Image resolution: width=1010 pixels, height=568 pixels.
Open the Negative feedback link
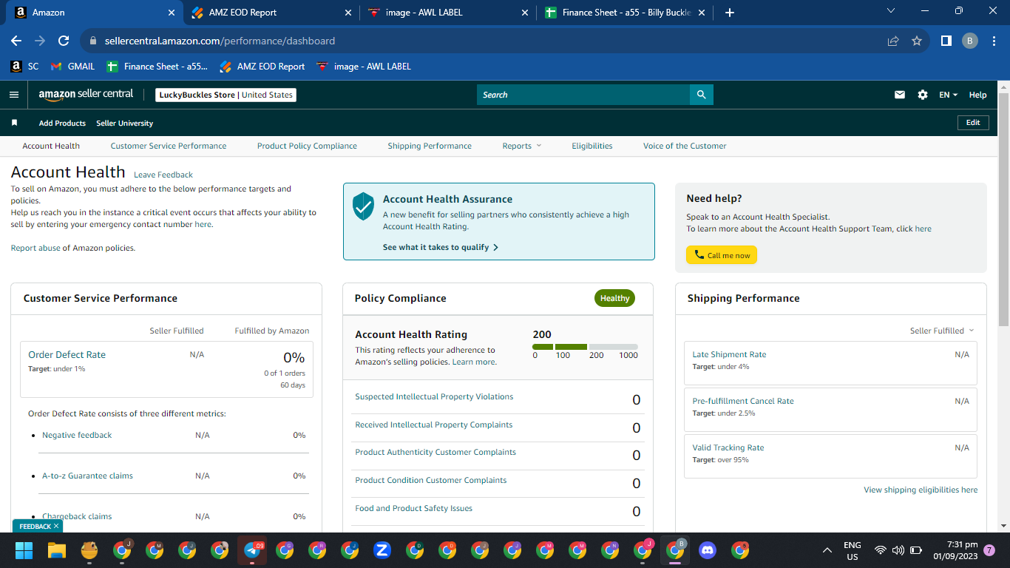coord(77,435)
